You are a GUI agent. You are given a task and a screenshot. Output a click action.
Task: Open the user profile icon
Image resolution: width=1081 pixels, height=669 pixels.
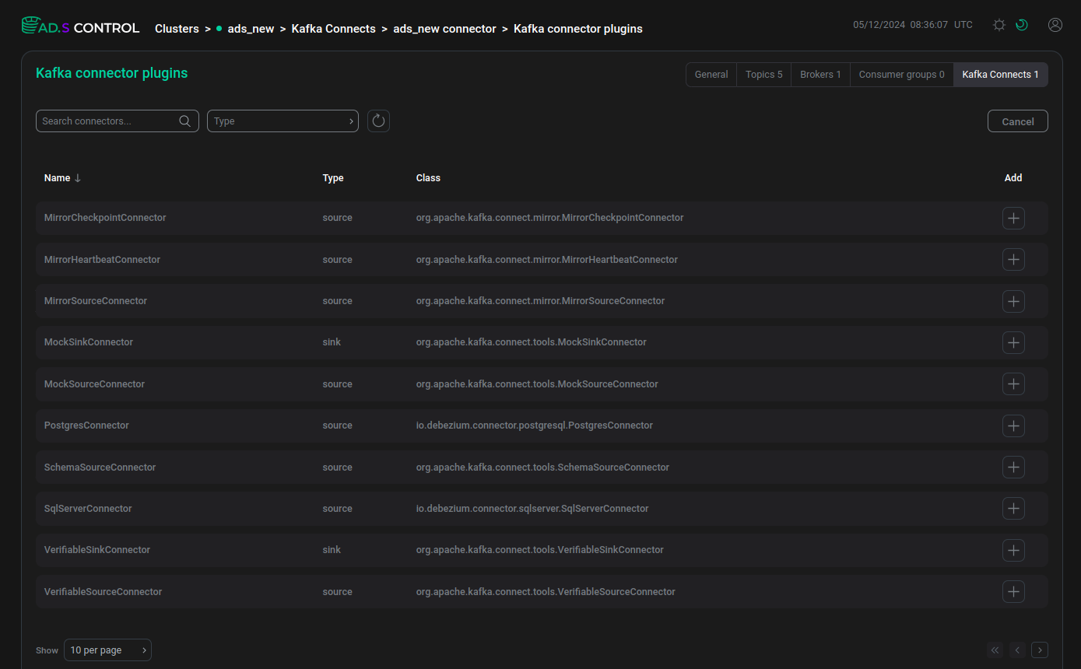tap(1055, 25)
